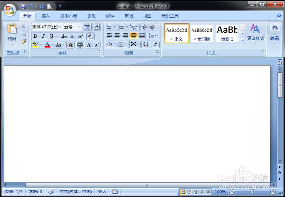Screen dimensions: 285x197
Task: Expand the styles gallery More arrow
Action: [243, 40]
